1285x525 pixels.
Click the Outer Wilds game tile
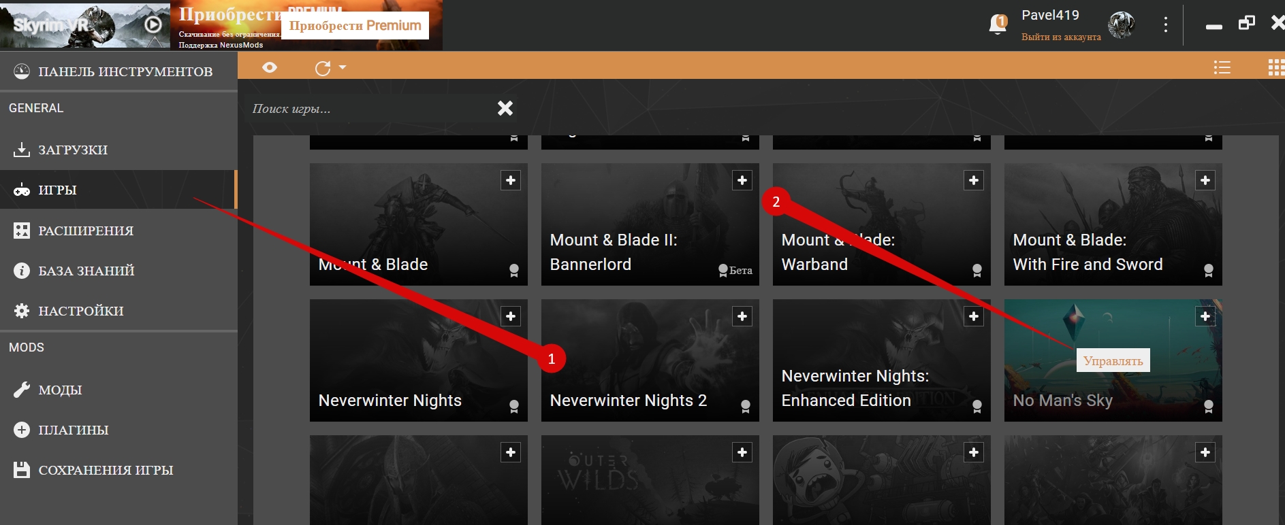[650, 480]
